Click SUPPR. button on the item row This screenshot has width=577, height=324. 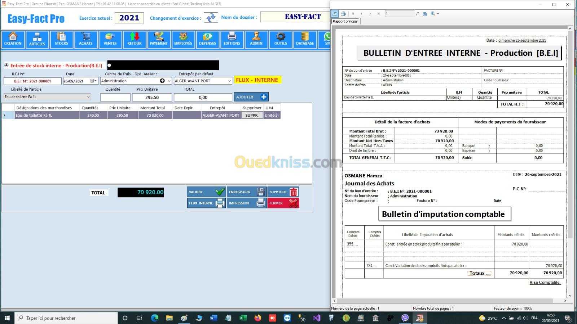(252, 115)
